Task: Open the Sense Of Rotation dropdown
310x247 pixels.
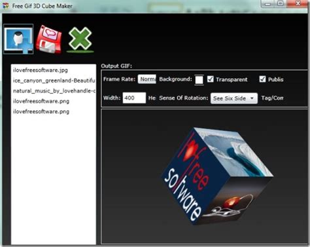Action: point(234,98)
